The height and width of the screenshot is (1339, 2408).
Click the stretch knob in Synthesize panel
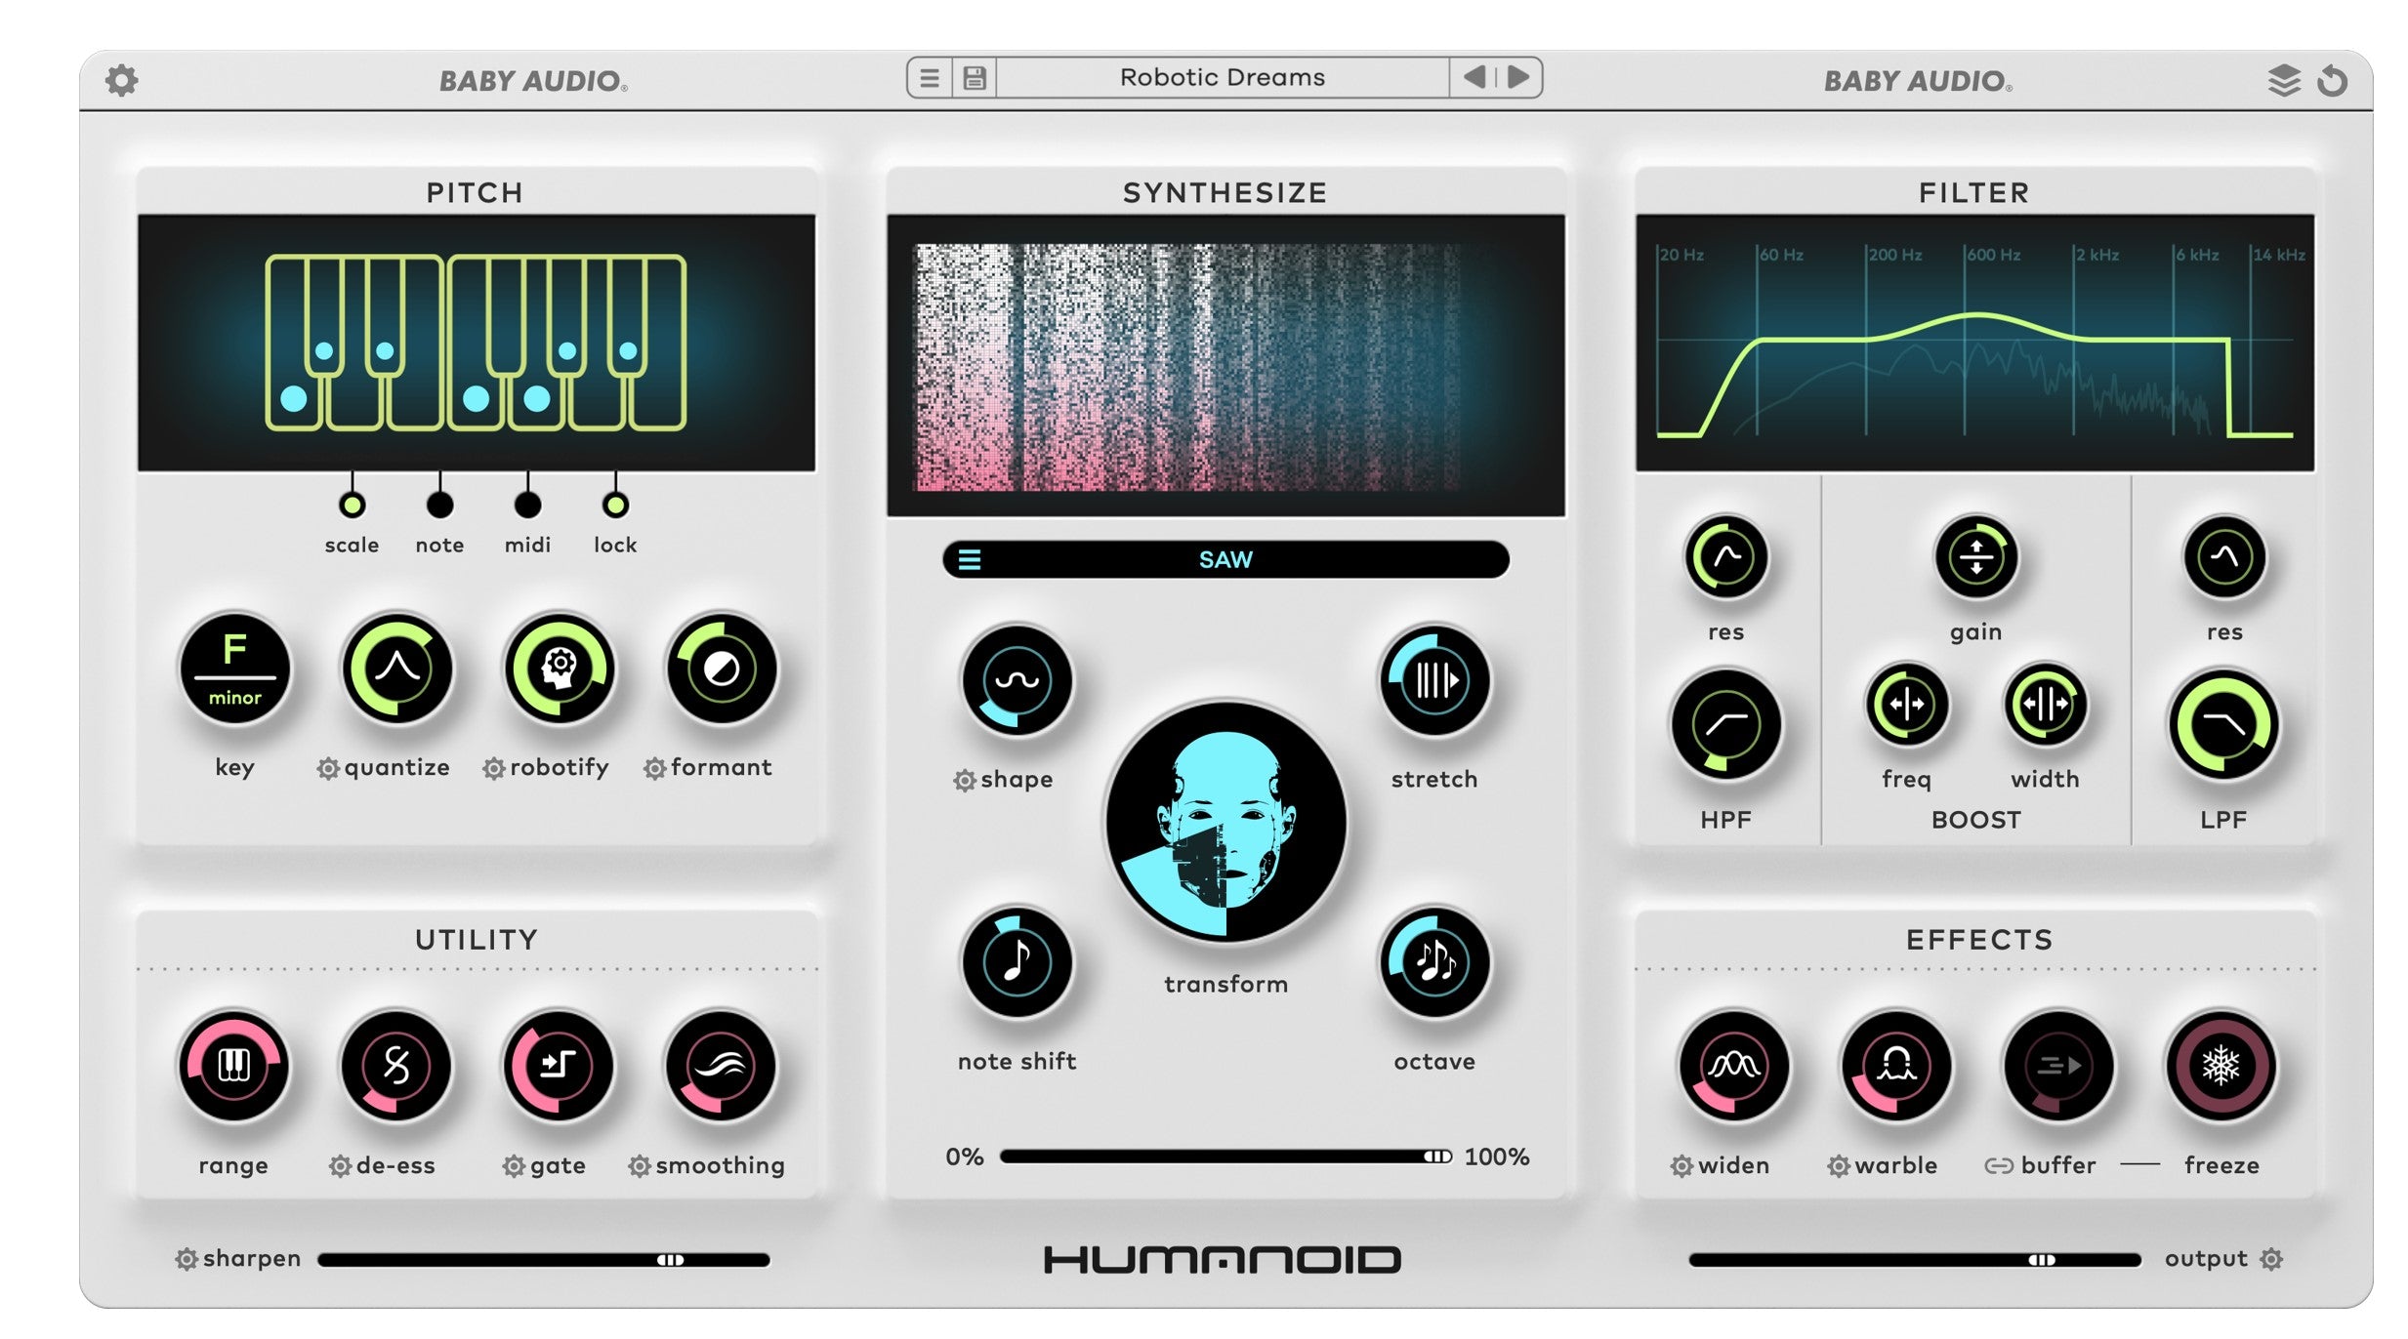1433,683
